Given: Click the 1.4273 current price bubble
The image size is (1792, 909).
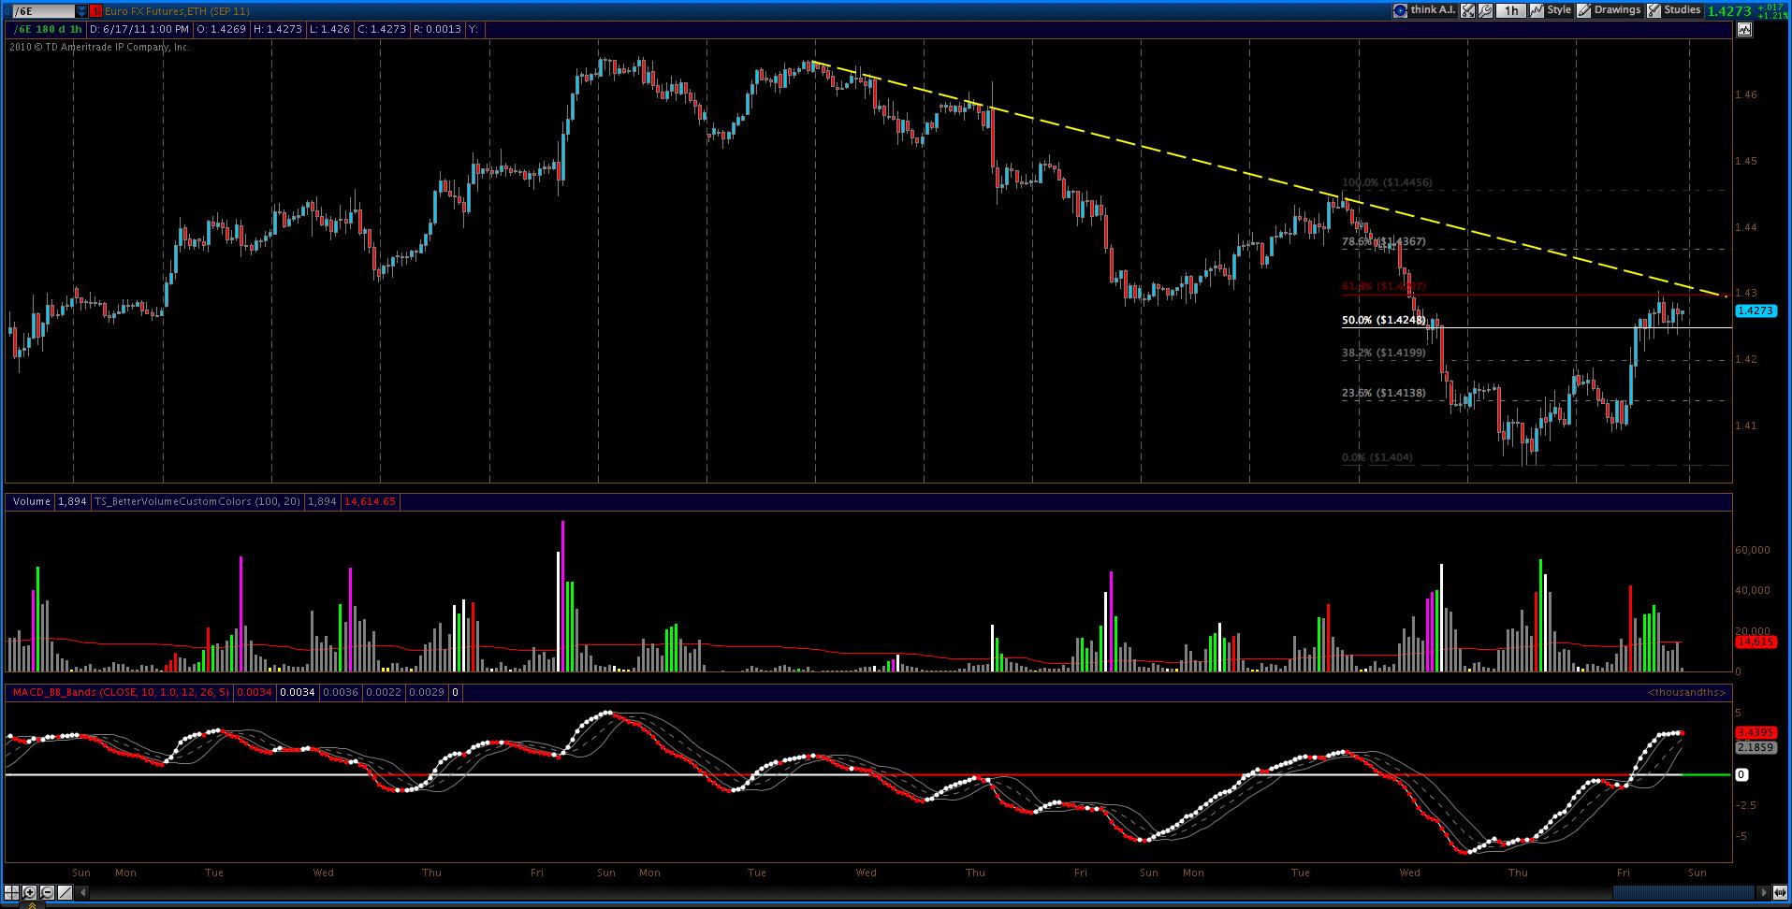Looking at the screenshot, I should point(1755,310).
